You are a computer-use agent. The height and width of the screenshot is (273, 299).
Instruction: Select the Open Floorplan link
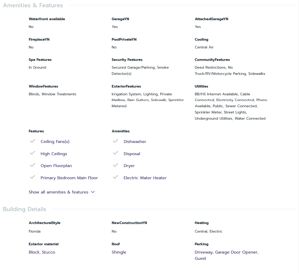point(56,166)
